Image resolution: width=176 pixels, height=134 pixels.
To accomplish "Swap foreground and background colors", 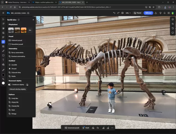I will [3, 79].
